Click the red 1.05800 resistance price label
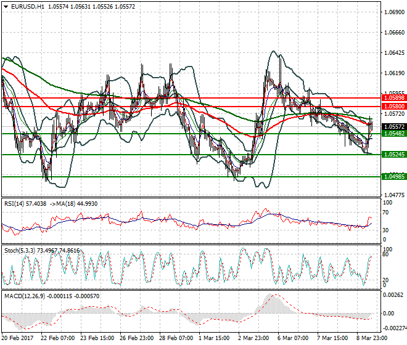 [x=394, y=107]
